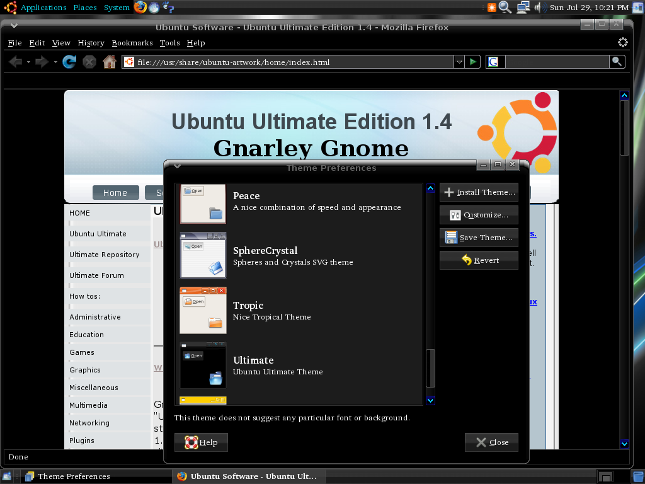Click the clock showing Sun Jul 29, 10:21 PM
Viewport: 645px width, 484px height.
tap(589, 8)
